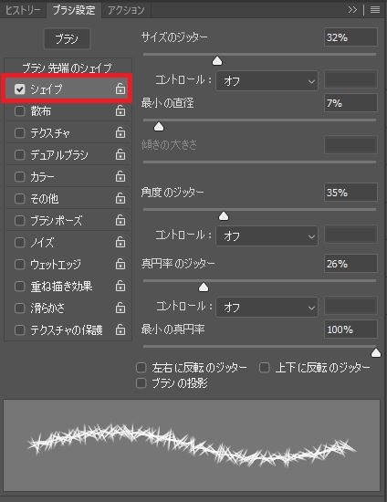Open the panel menu hamburger icon
The width and height of the screenshot is (387, 502).
tap(375, 10)
